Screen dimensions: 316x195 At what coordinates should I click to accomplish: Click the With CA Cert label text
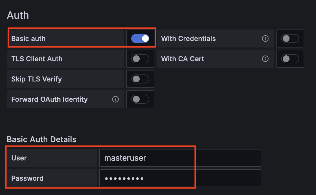coord(183,59)
